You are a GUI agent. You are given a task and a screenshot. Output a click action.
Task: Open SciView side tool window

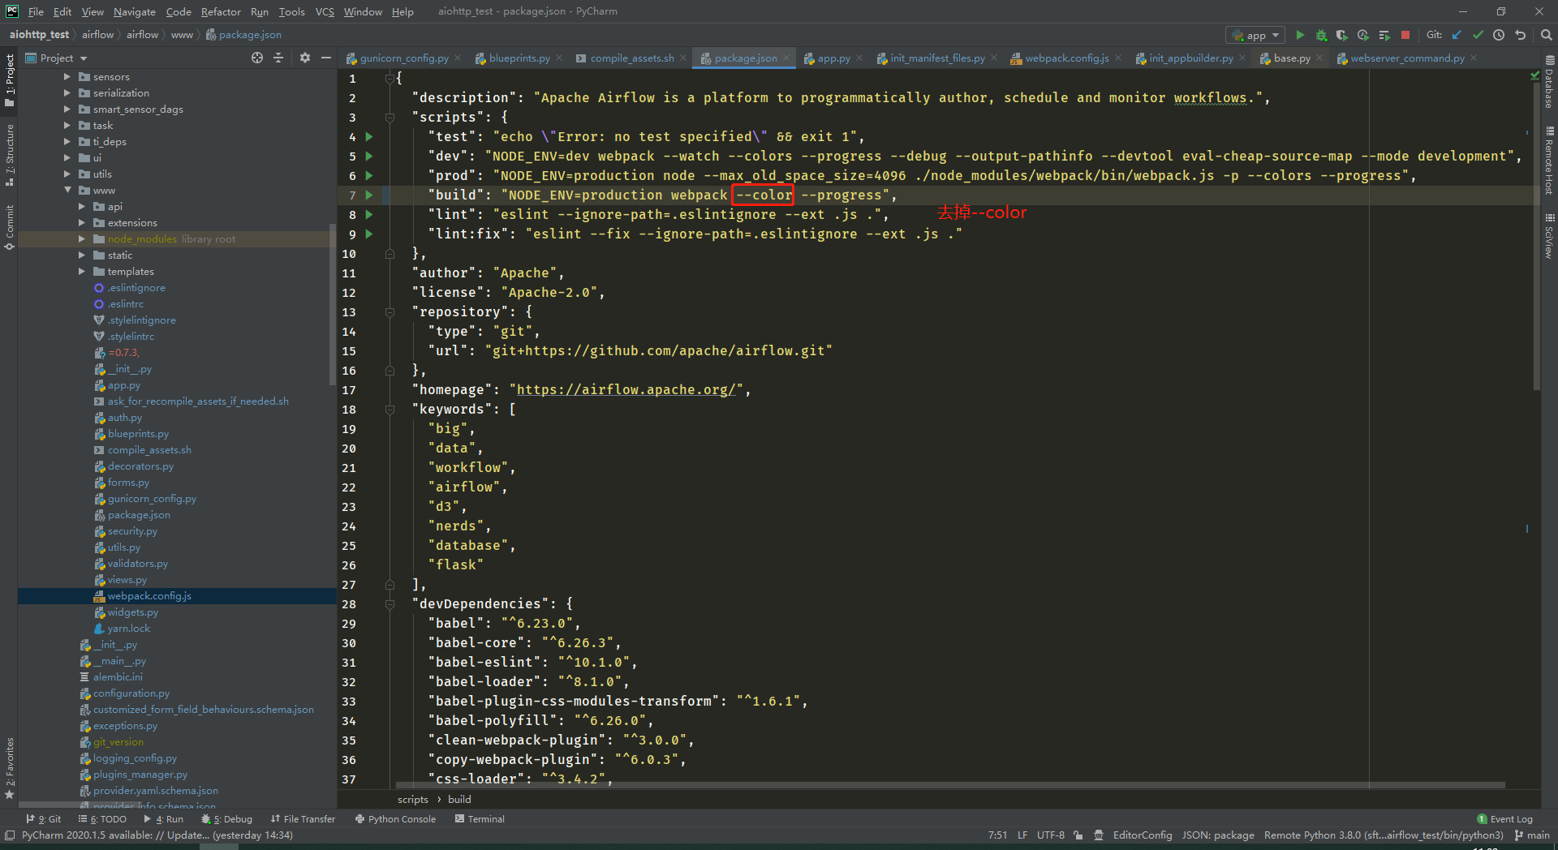pyautogui.click(x=1549, y=236)
